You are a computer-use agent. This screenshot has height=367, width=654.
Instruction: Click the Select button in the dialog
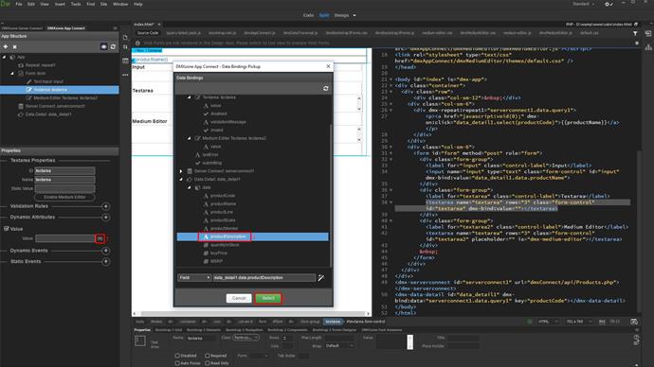[x=268, y=298]
